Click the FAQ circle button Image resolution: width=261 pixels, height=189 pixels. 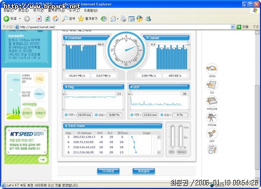(39, 79)
